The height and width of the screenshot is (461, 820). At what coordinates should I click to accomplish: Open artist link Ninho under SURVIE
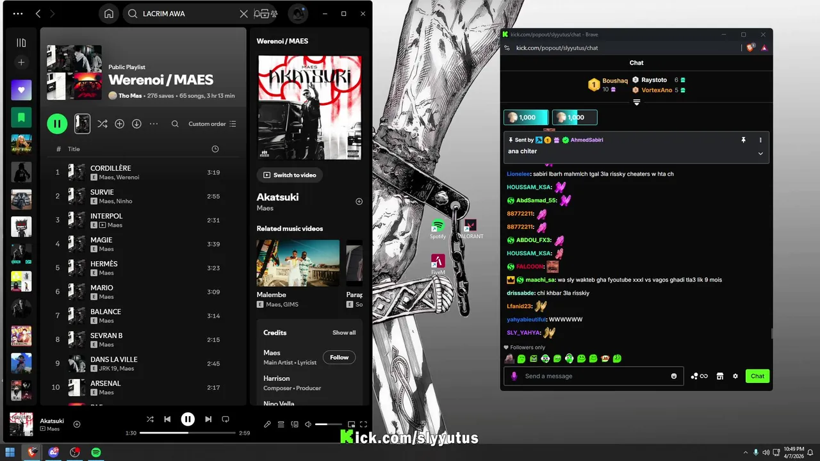[124, 201]
